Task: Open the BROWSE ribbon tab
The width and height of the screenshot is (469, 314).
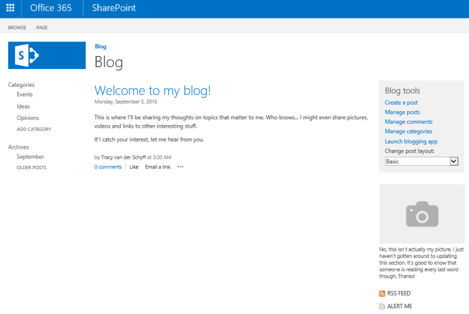Action: (x=17, y=27)
